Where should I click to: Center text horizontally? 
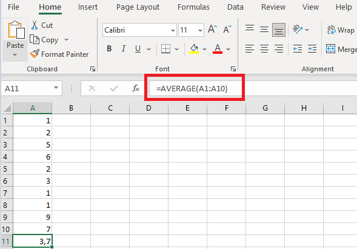[x=264, y=48]
